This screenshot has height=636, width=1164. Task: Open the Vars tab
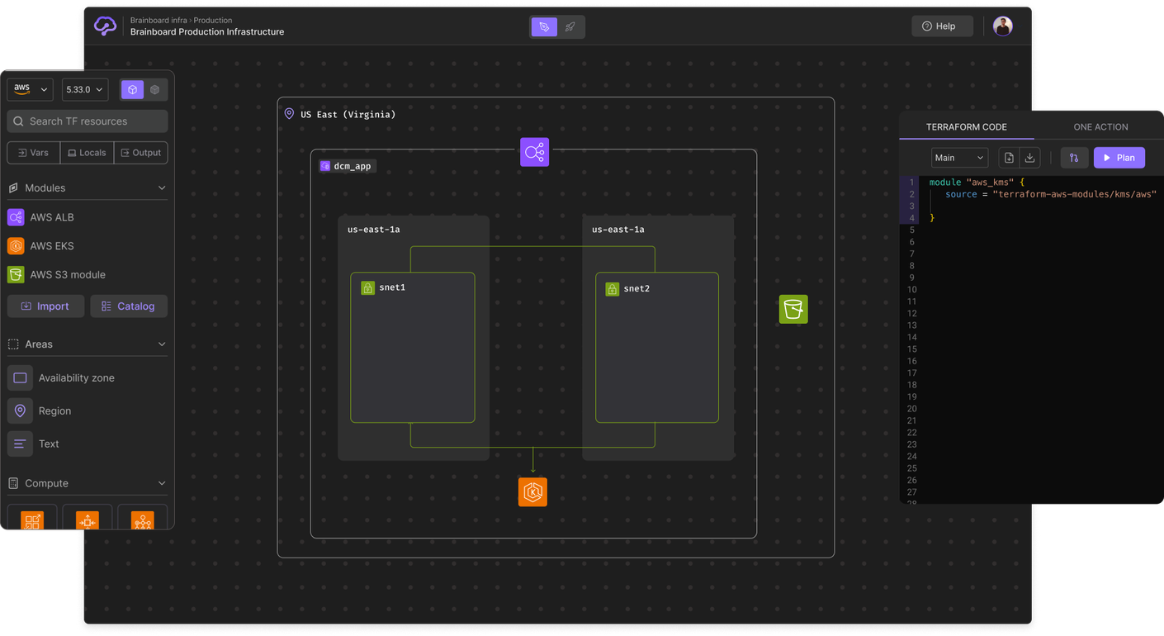(x=33, y=152)
